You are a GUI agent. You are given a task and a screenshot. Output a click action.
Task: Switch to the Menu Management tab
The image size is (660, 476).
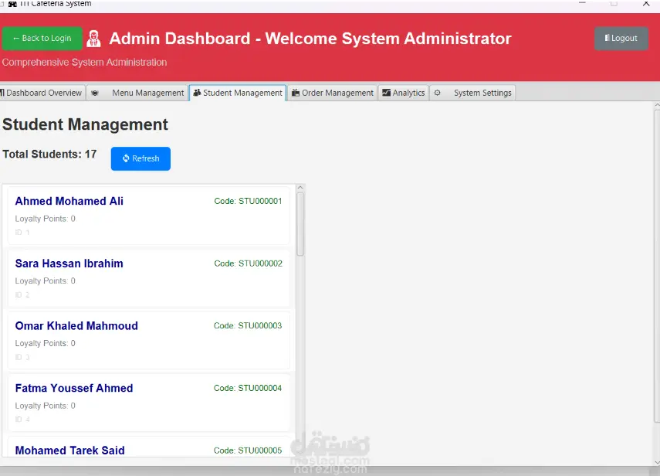click(x=137, y=93)
